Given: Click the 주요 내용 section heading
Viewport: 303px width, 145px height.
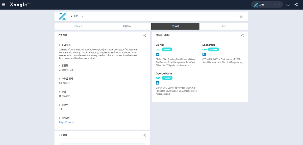Looking at the screenshot, I should tap(66, 45).
